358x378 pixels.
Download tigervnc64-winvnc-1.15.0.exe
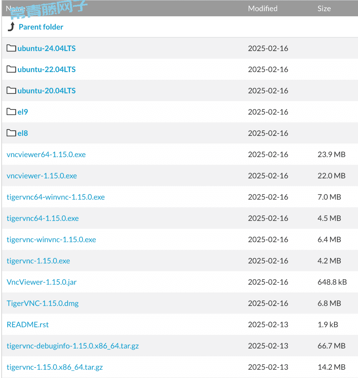coord(56,197)
